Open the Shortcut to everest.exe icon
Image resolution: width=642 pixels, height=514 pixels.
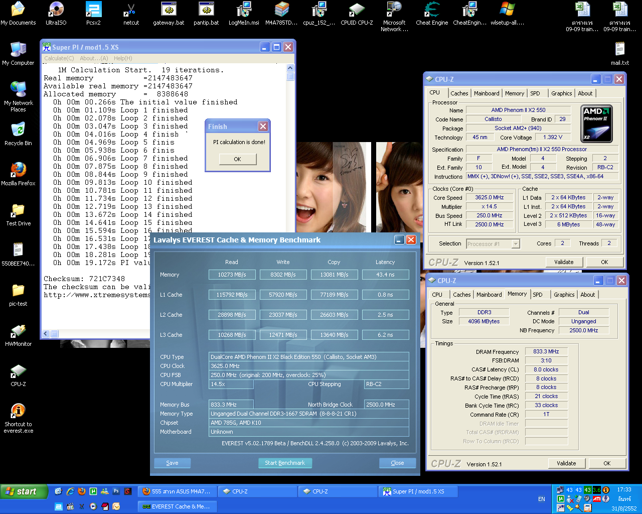click(x=18, y=418)
